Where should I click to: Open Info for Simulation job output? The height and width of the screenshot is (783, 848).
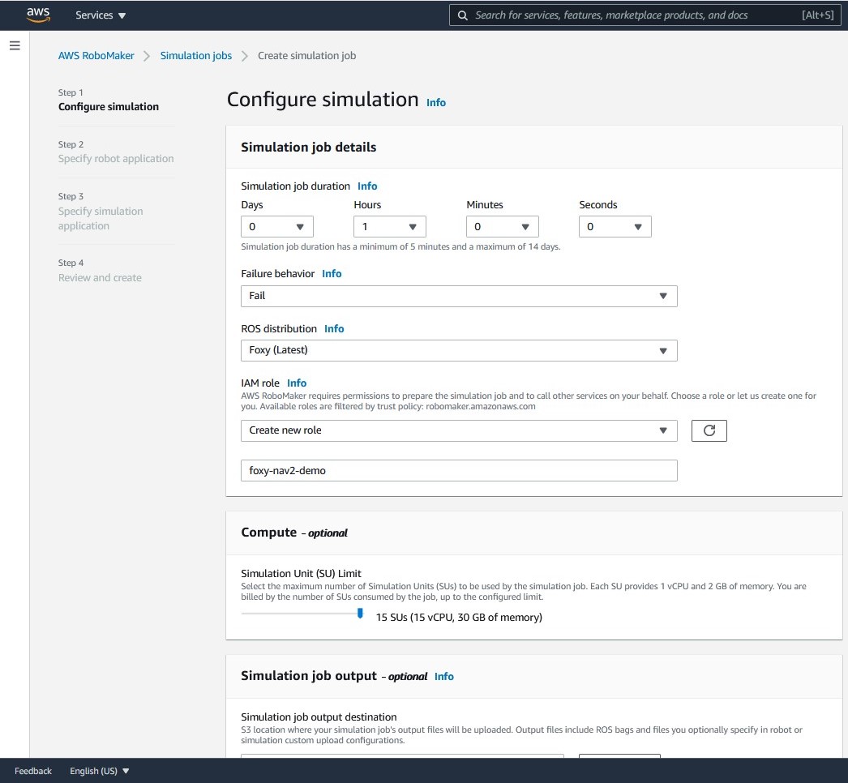(x=444, y=677)
